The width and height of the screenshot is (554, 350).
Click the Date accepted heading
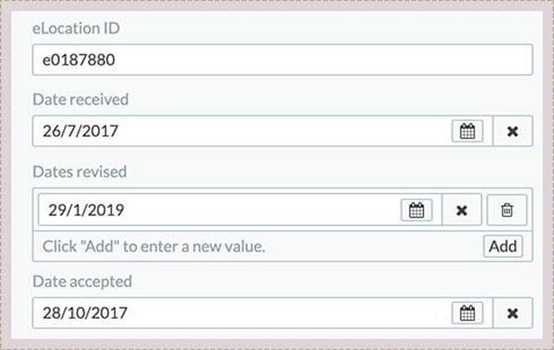[81, 281]
